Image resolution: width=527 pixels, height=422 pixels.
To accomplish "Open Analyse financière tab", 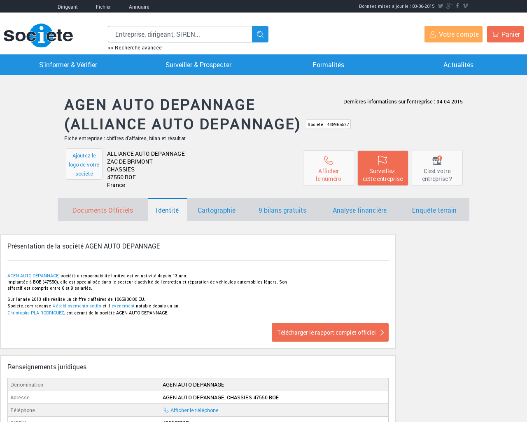I will [x=359, y=210].
